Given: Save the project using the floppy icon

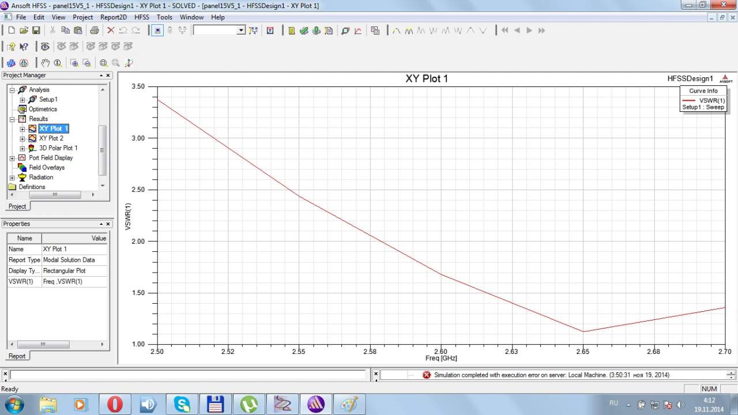Looking at the screenshot, I should point(36,30).
